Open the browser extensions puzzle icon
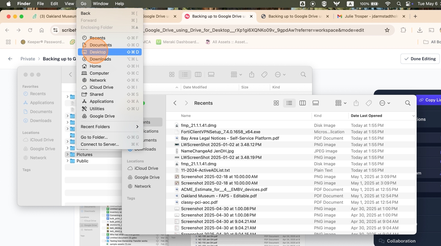 click(403, 30)
